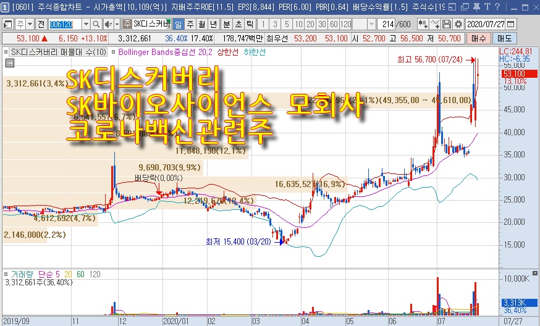Image resolution: width=540 pixels, height=326 pixels.
Task: Click the speaker sound icon
Action: [108, 24]
